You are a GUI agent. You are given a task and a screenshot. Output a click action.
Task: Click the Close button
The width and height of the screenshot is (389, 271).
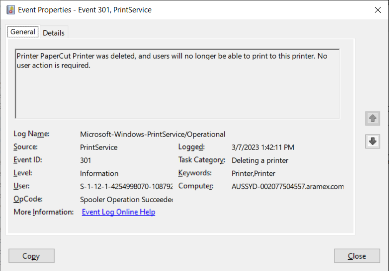pos(357,256)
